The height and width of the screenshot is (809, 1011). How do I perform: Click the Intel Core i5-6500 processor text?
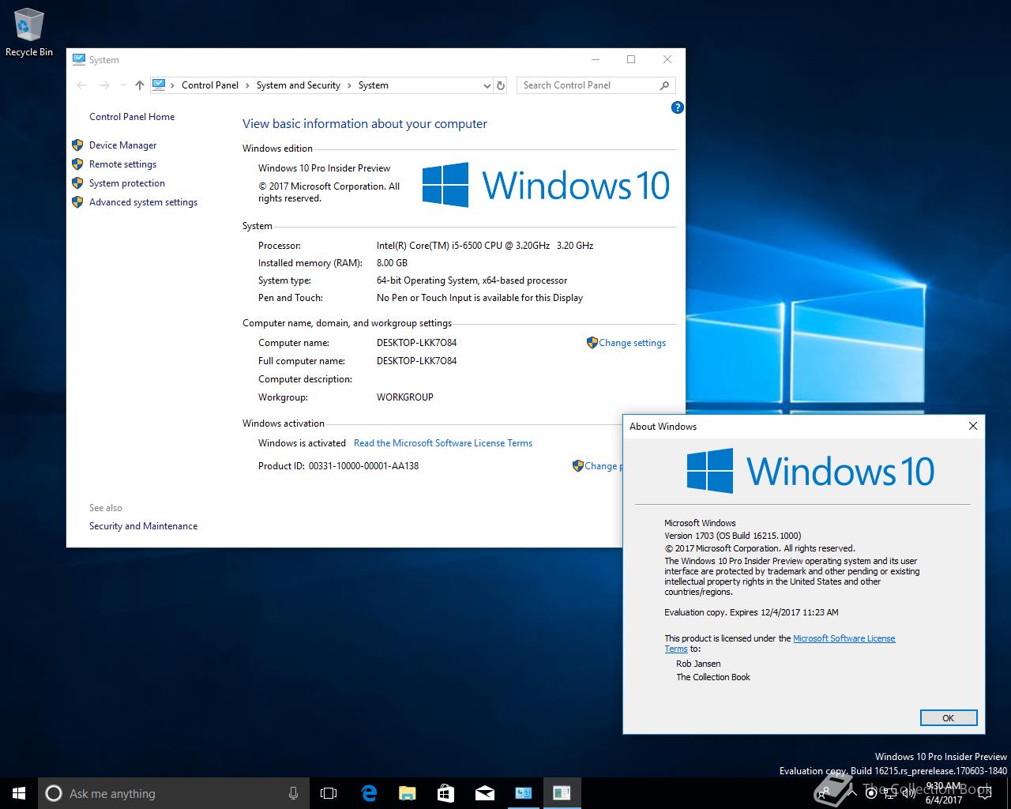point(485,246)
